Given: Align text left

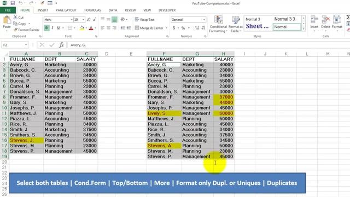Looking at the screenshot, I should 102,28.
